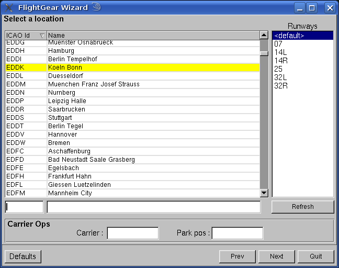Viewport: 339px width, 268px height.
Task: Click the airport list scrollbar thumb
Action: 264,53
